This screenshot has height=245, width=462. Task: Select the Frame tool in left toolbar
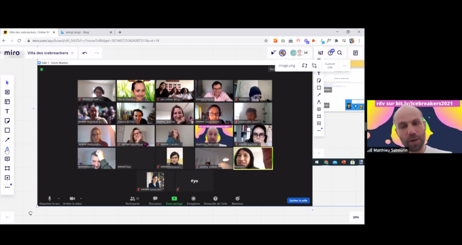click(x=7, y=168)
